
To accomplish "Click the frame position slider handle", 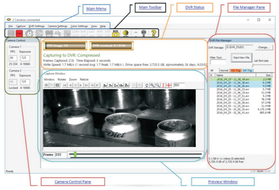I will coord(75,154).
